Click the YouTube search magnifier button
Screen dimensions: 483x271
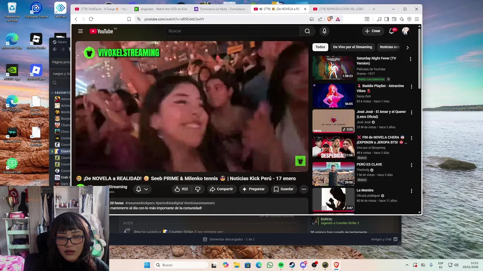click(307, 31)
